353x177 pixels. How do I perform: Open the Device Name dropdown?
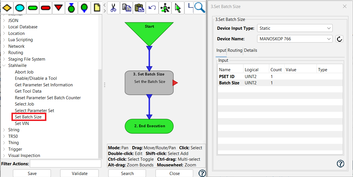click(x=295, y=39)
